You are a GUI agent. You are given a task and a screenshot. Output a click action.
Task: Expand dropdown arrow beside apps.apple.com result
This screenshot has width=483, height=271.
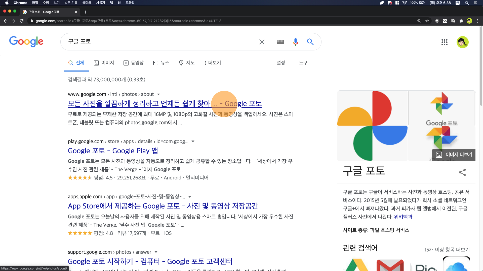[190, 197]
